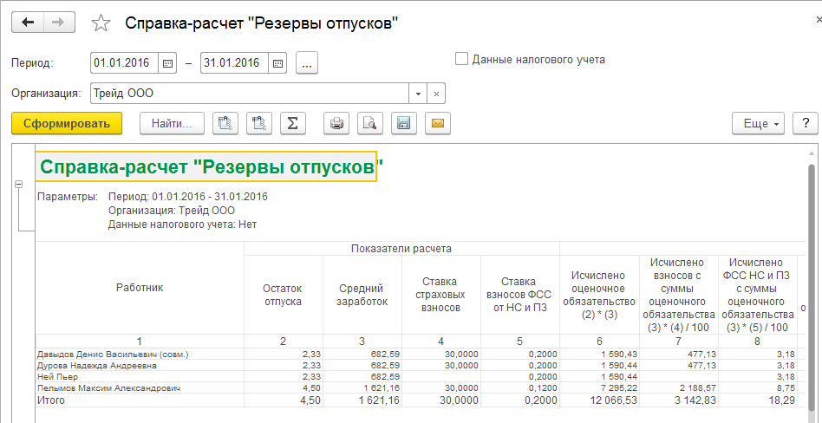This screenshot has height=423, width=822.
Task: Go forward with the right arrow button
Action: (59, 23)
